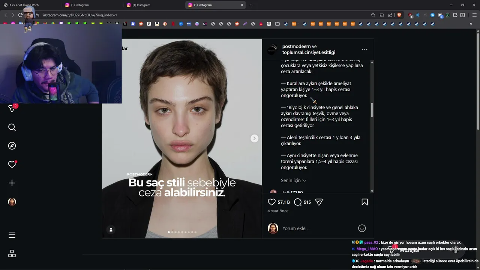Viewport: 480px width, 270px height.
Task: Open direct messages icon with badge 2
Action: (12, 108)
